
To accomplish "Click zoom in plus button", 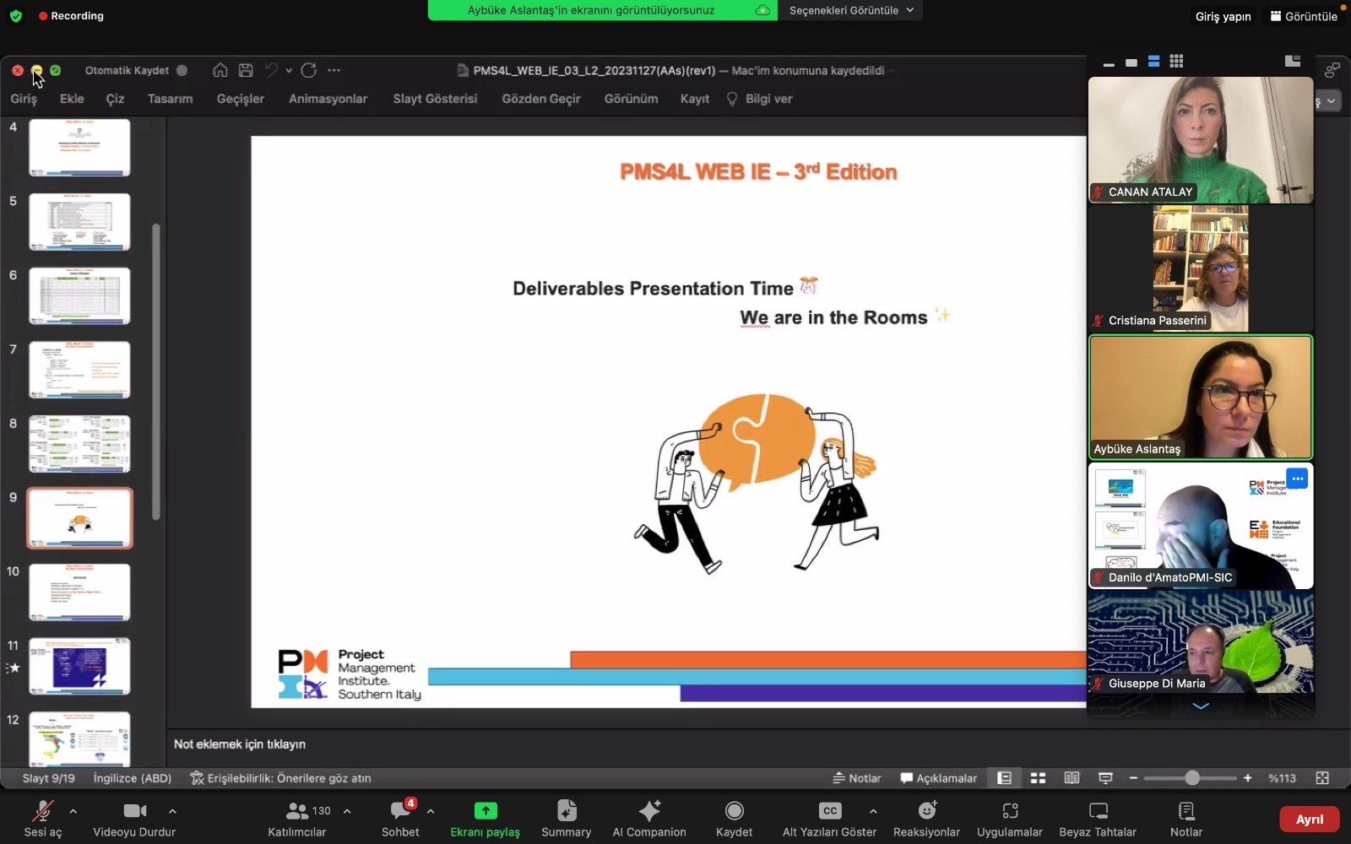I will [x=1247, y=778].
